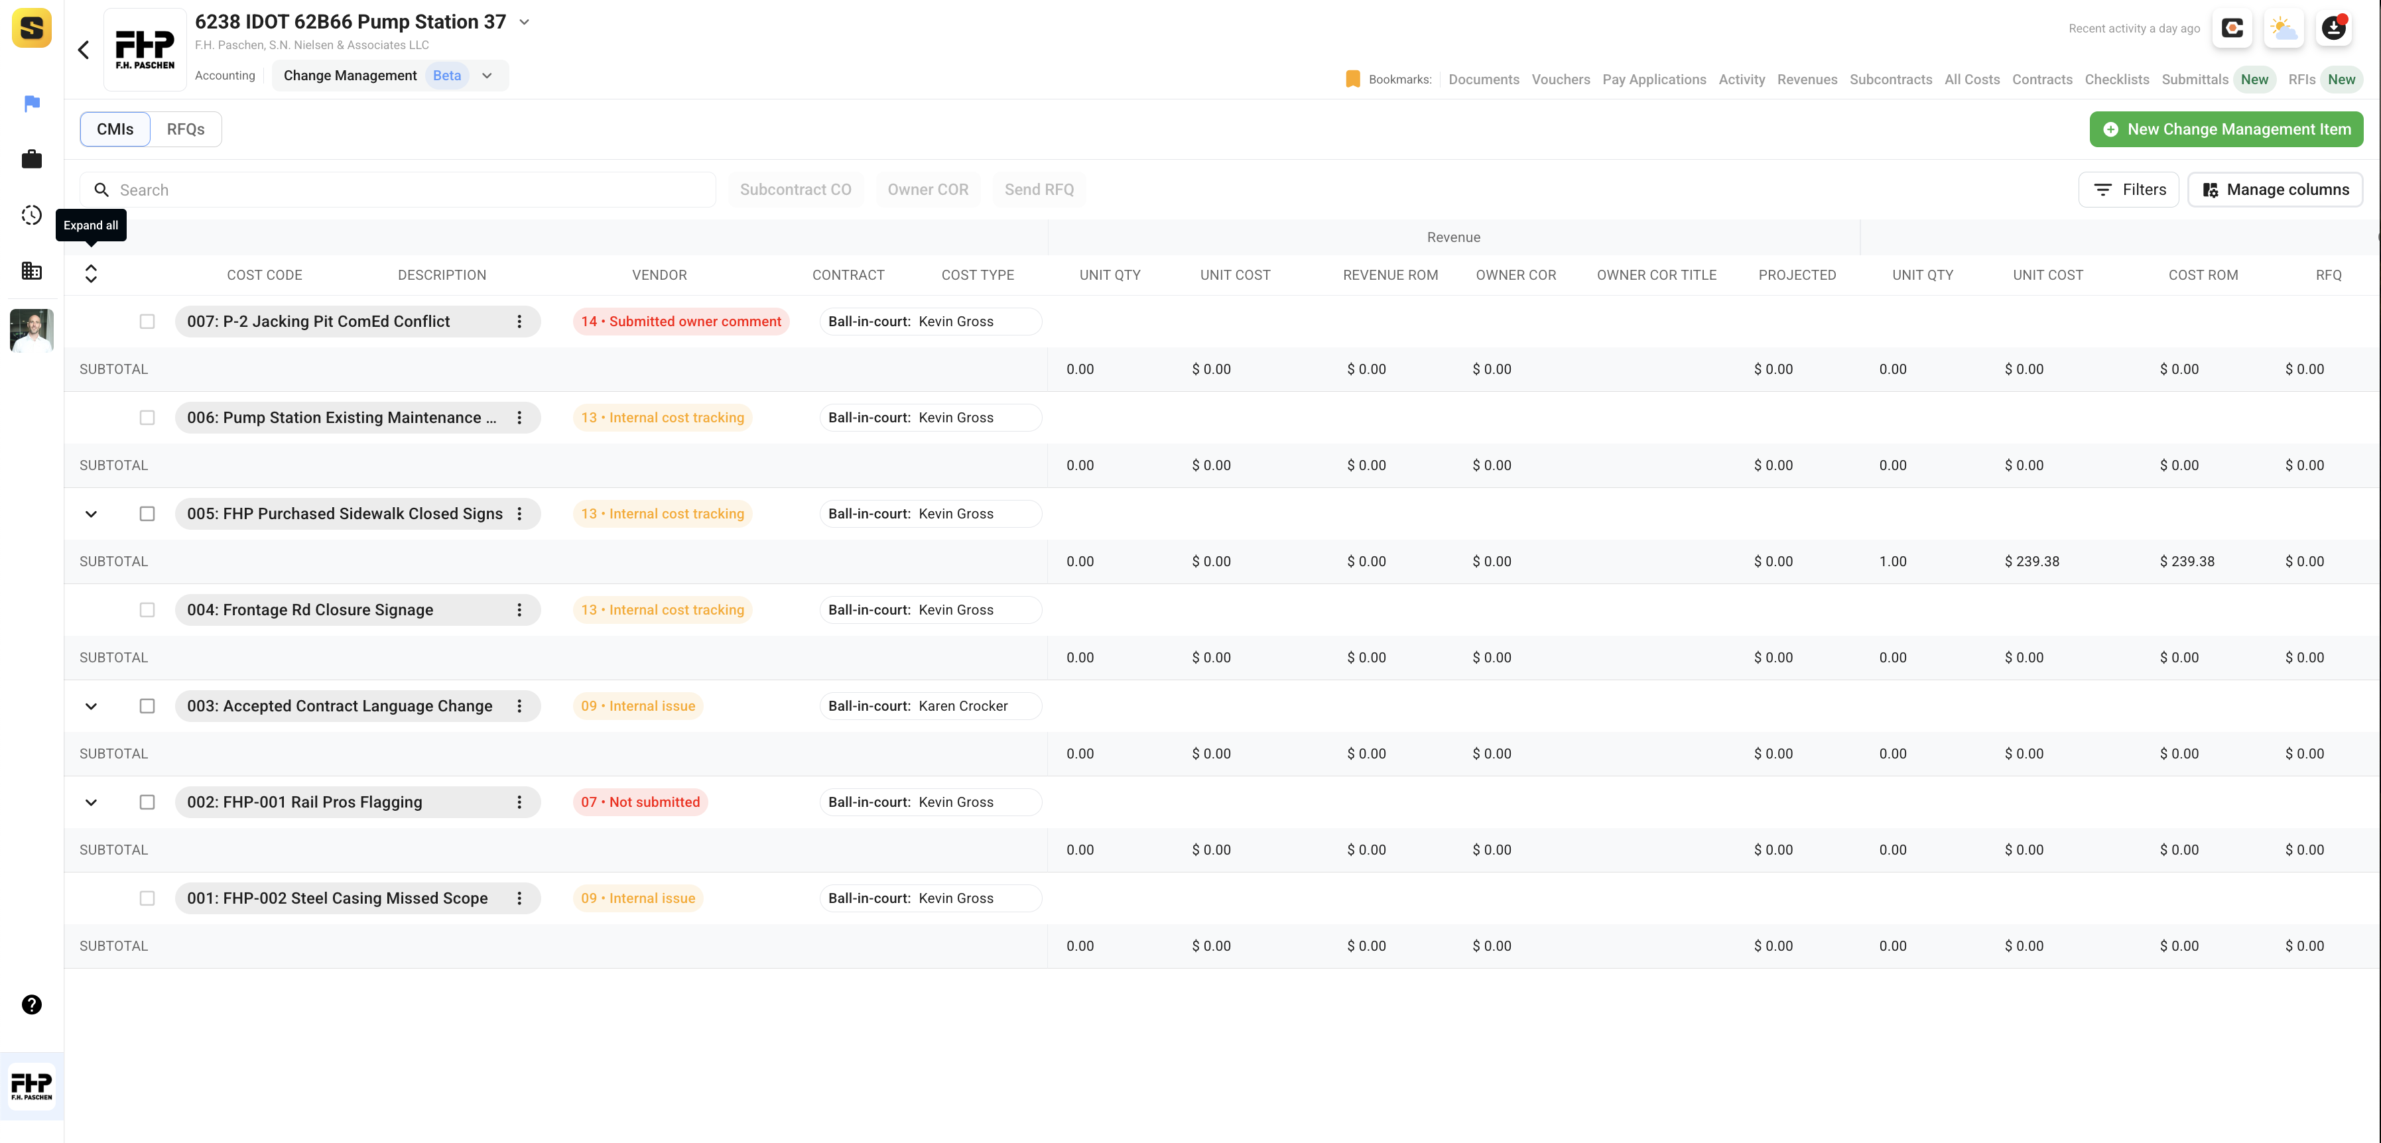
Task: Click the $ 239.38 Cost ROM subtotal
Action: click(2187, 562)
